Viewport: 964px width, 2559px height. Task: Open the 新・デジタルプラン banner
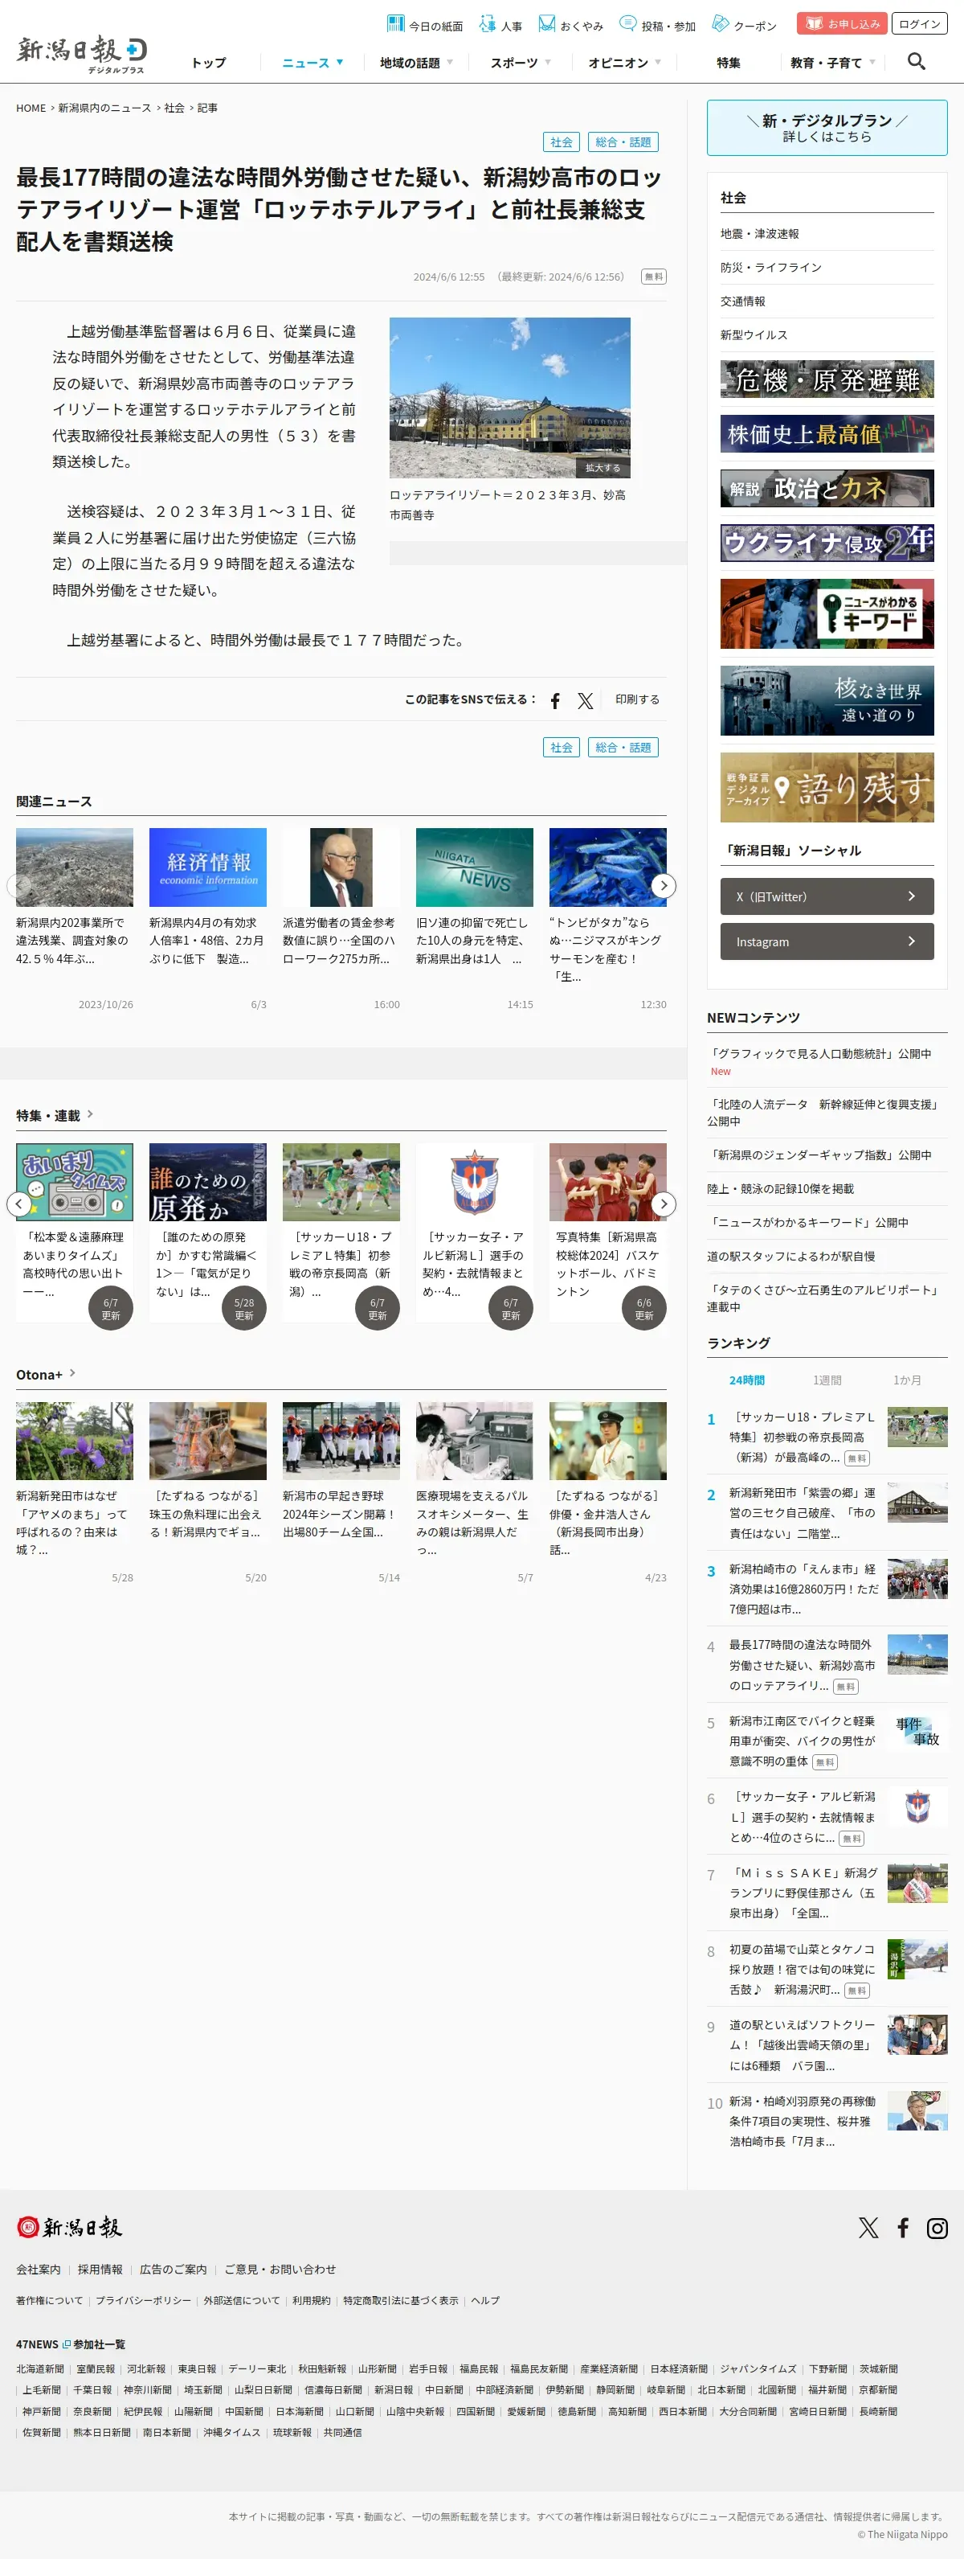(x=827, y=128)
